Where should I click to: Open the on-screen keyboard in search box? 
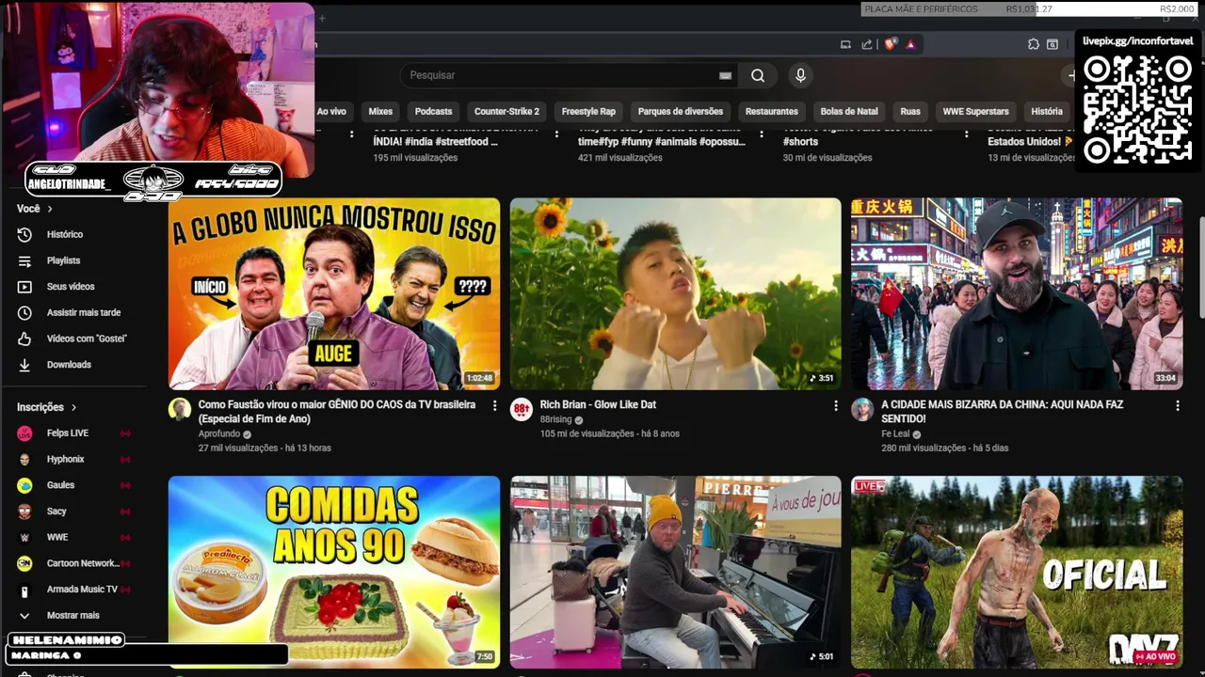725,75
